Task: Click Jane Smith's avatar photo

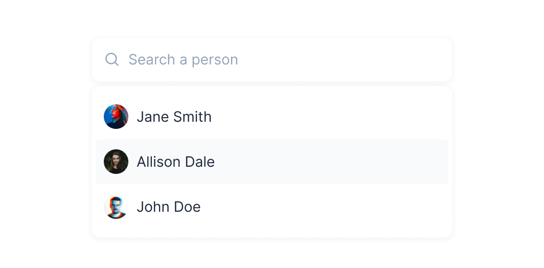Action: [116, 117]
